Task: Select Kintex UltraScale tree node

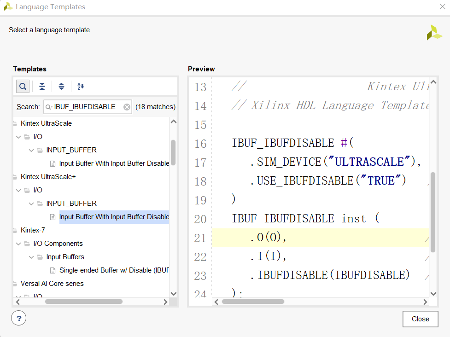Action: click(46, 123)
